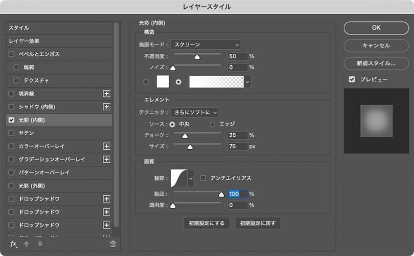Viewport: 414px width, 256px height.
Task: Click ノイズ slider handle
Action: click(173, 68)
